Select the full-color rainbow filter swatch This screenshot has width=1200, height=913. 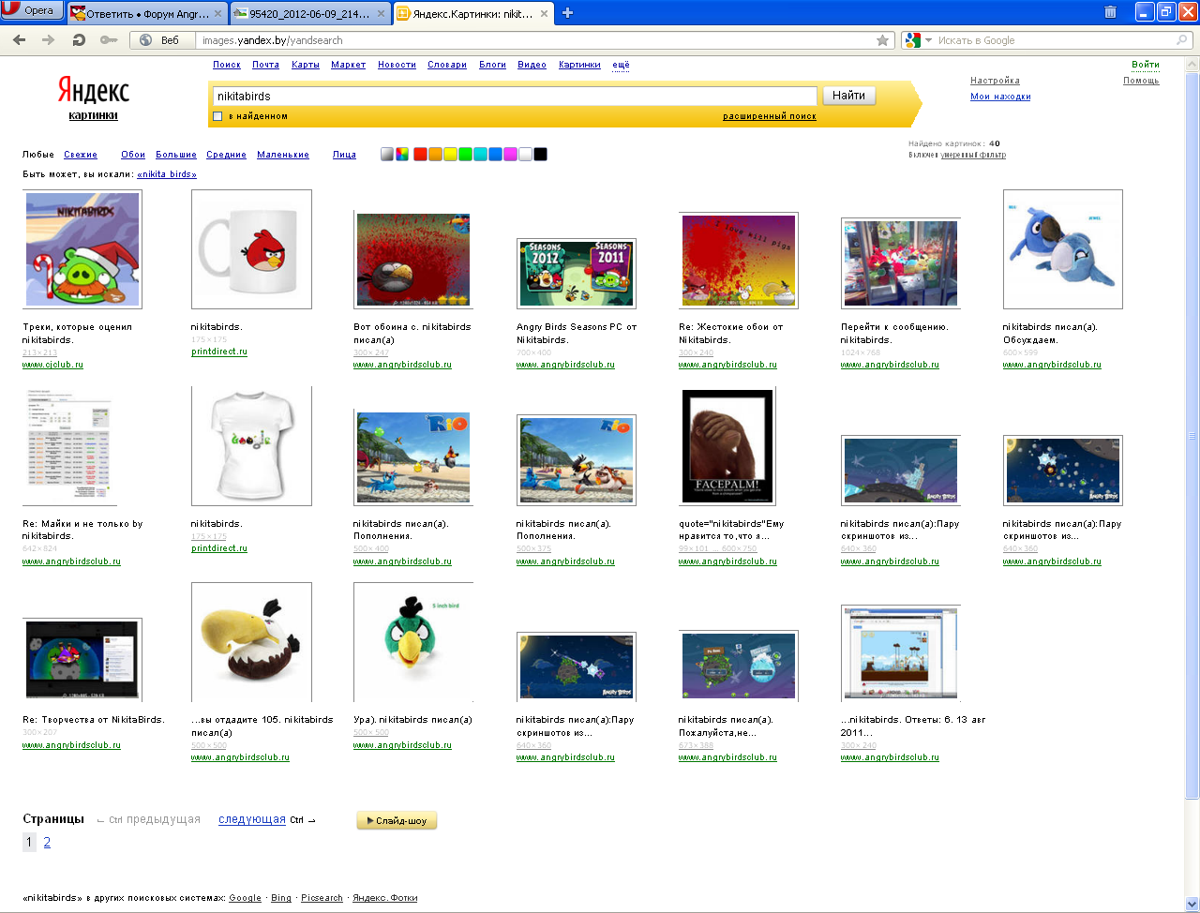coord(402,155)
